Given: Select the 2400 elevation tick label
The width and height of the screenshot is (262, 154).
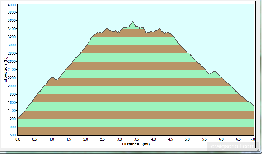Looking at the screenshot, I should (x=12, y=70).
